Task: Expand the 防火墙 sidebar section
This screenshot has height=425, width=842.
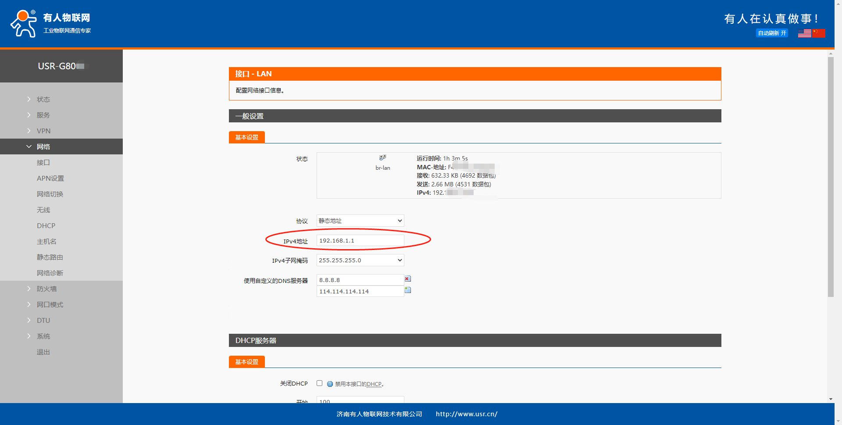Action: tap(46, 289)
